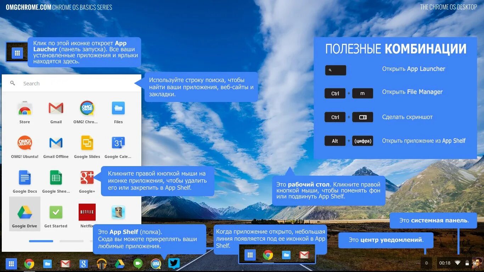Open the Netflix app
Screen dimensions: 484x272
point(87,212)
